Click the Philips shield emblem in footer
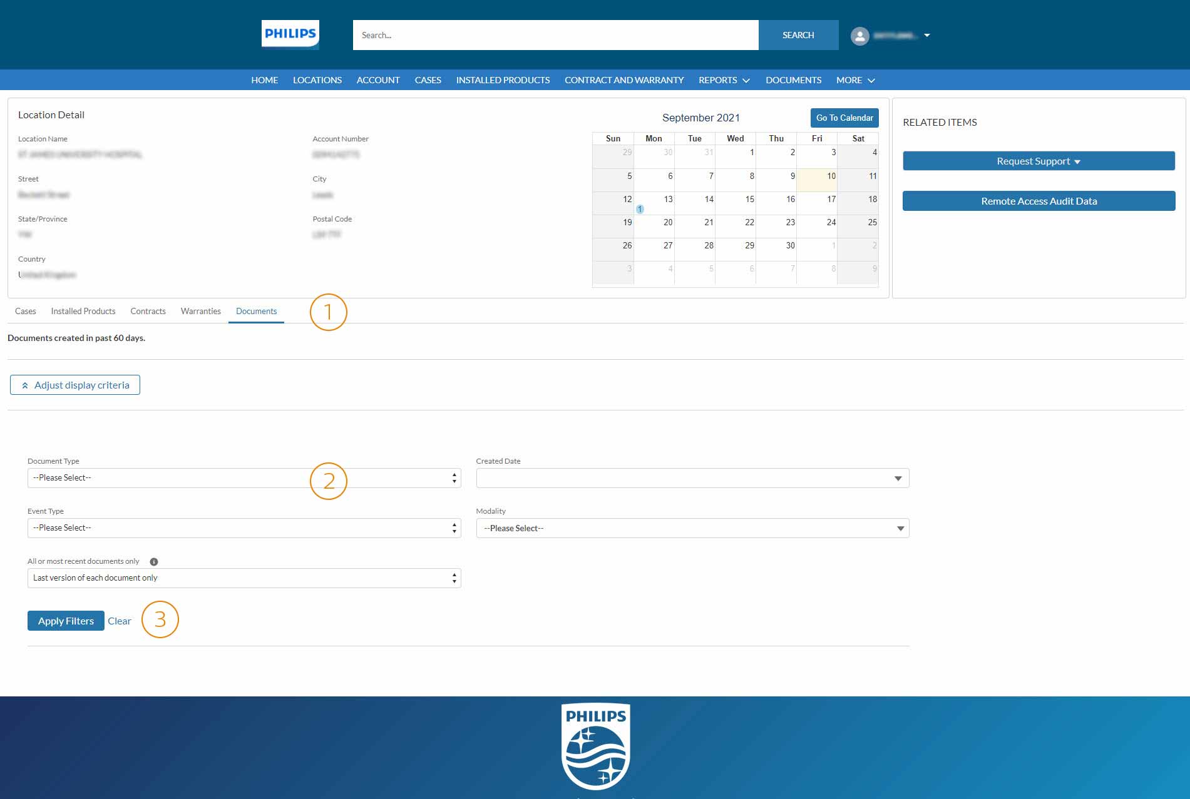 [x=595, y=746]
